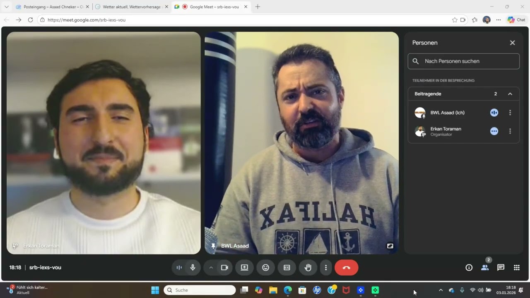Open more actions for BWL Asaad (Ich)

click(x=510, y=113)
